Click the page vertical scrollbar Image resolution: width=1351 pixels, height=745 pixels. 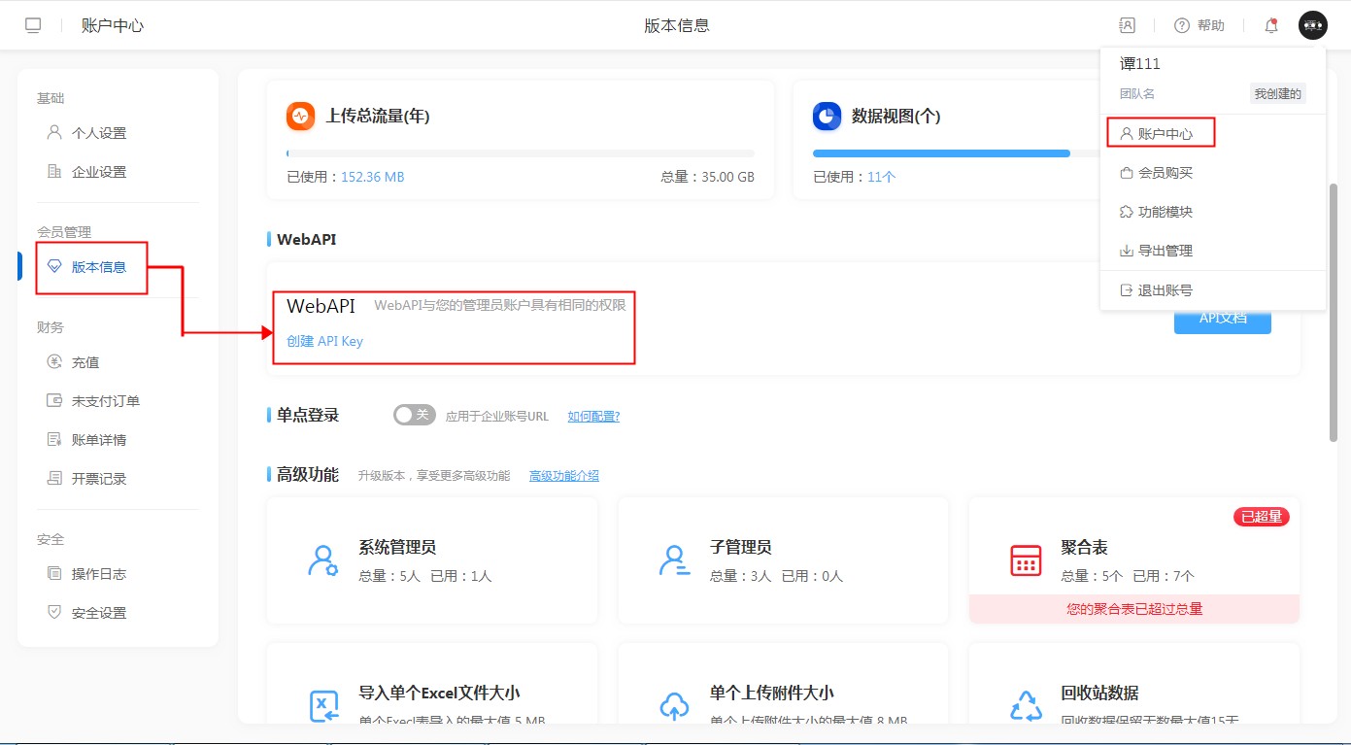pyautogui.click(x=1334, y=311)
